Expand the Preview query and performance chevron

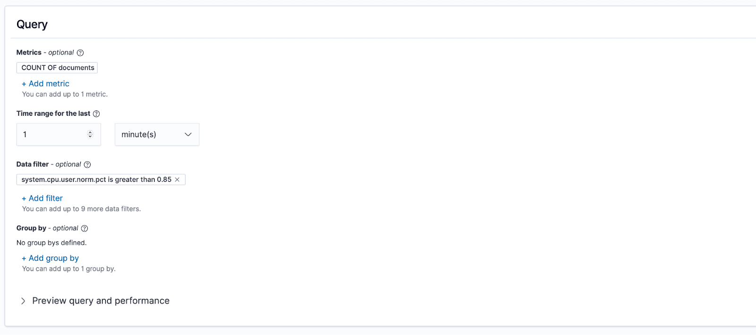[x=23, y=301]
